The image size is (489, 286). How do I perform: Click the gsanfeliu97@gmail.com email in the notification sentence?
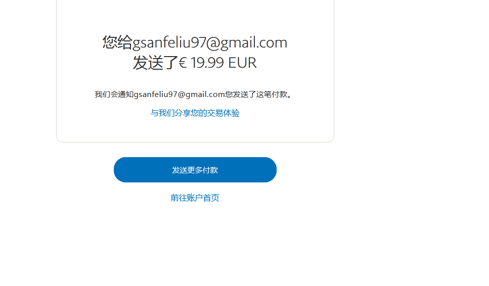(180, 94)
